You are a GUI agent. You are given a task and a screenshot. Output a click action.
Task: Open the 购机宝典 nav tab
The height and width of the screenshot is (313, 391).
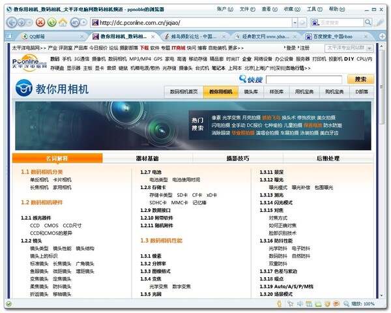pyautogui.click(x=334, y=92)
